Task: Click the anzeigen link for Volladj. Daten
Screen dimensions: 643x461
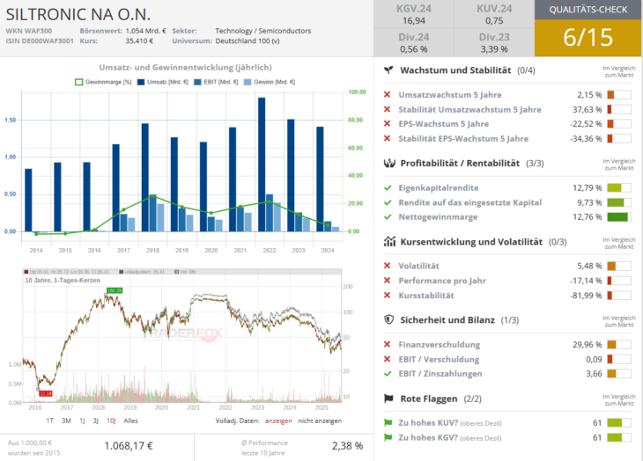Action: [x=278, y=421]
